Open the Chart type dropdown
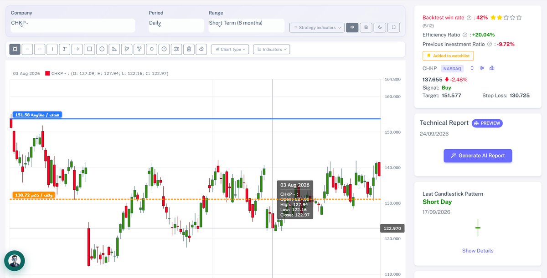547x278 pixels. [230, 49]
